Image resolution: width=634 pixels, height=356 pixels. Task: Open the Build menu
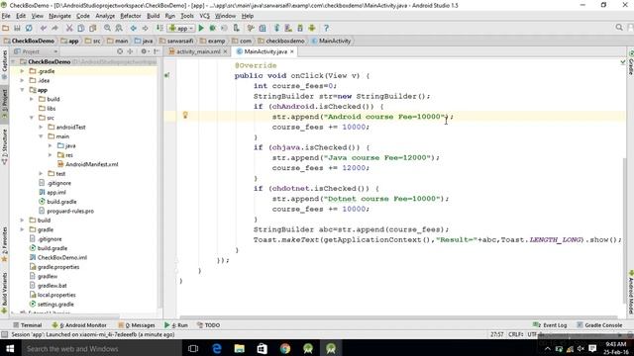(x=153, y=16)
